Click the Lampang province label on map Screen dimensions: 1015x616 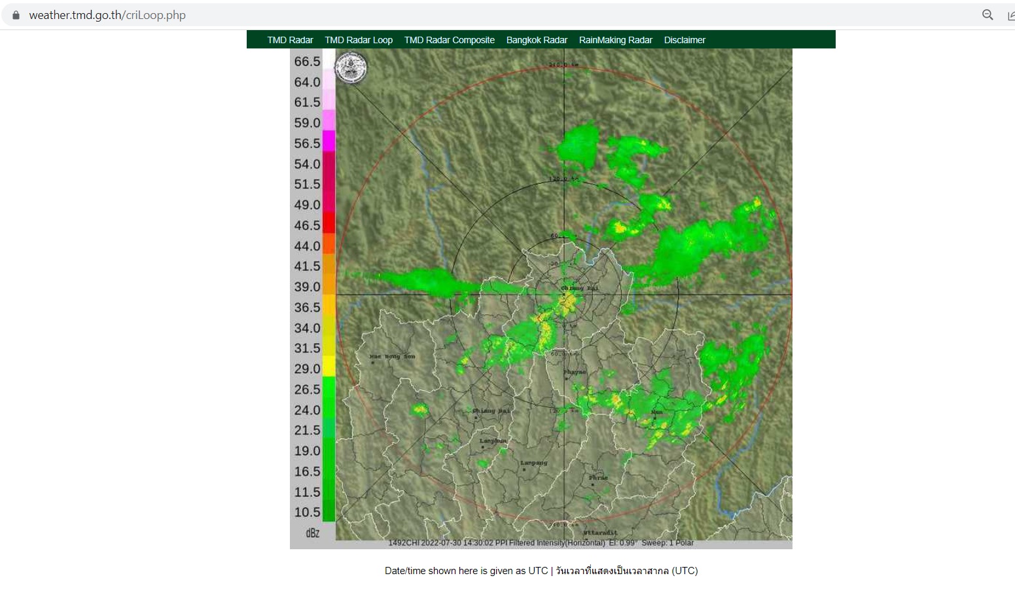tap(533, 463)
